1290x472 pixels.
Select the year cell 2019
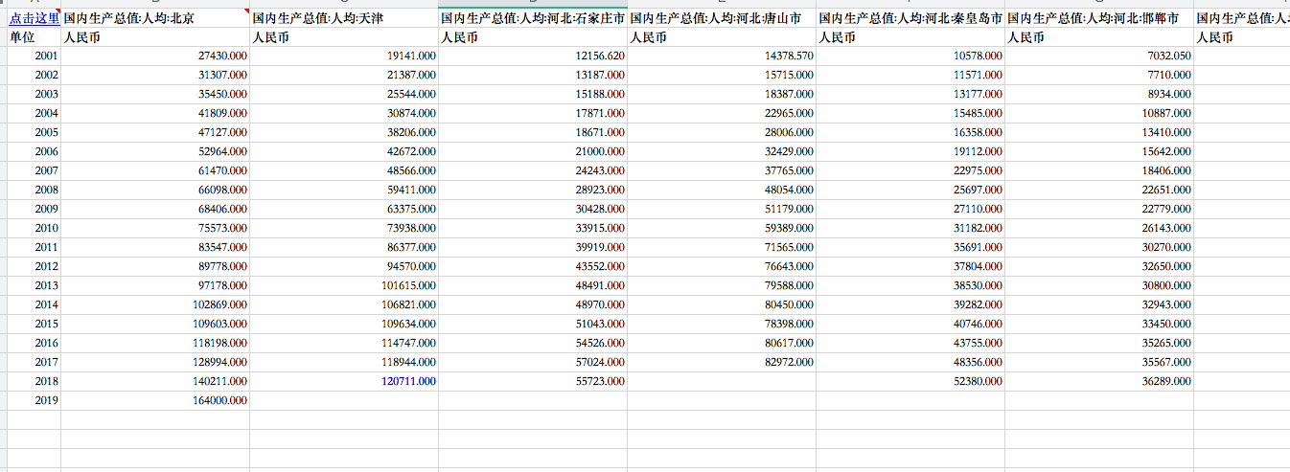tap(34, 400)
